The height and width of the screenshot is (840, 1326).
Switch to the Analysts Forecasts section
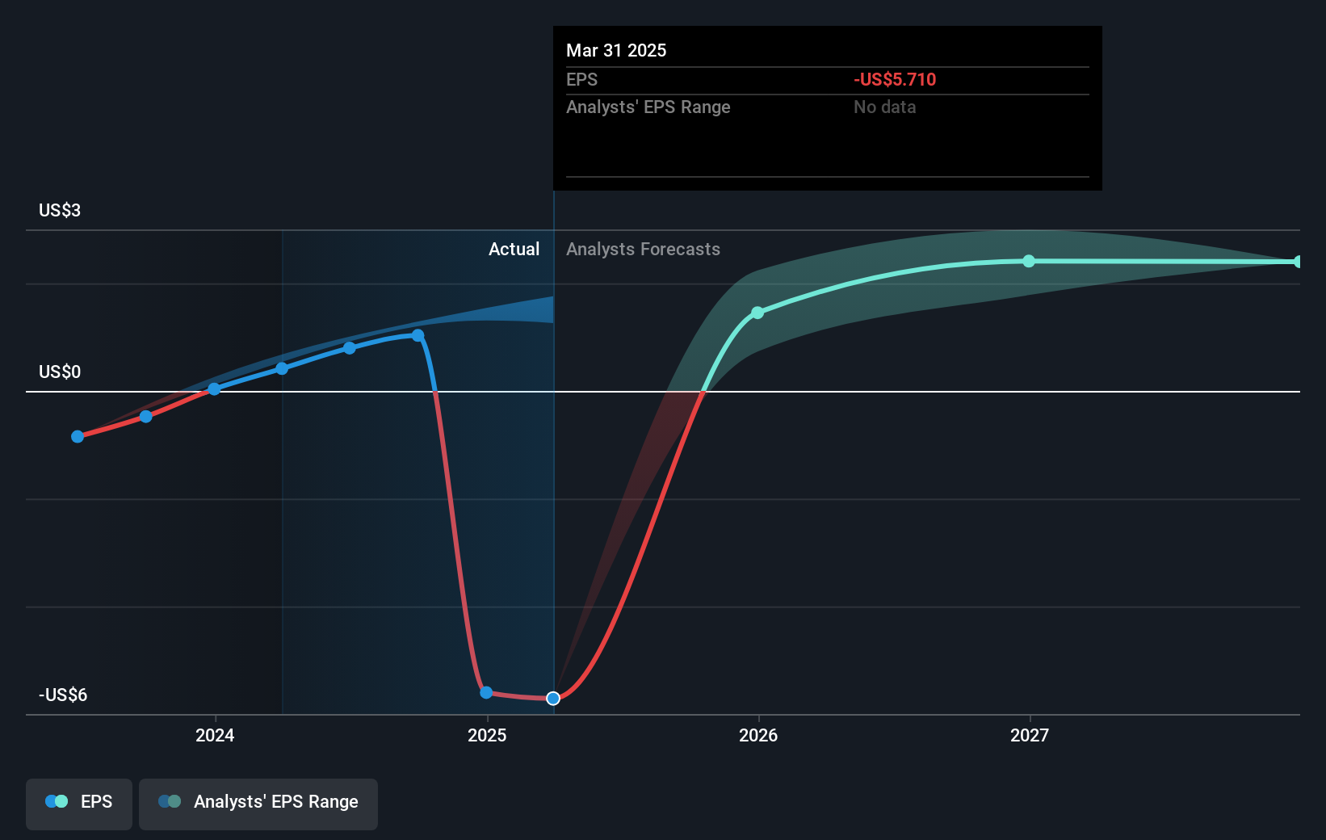click(642, 249)
